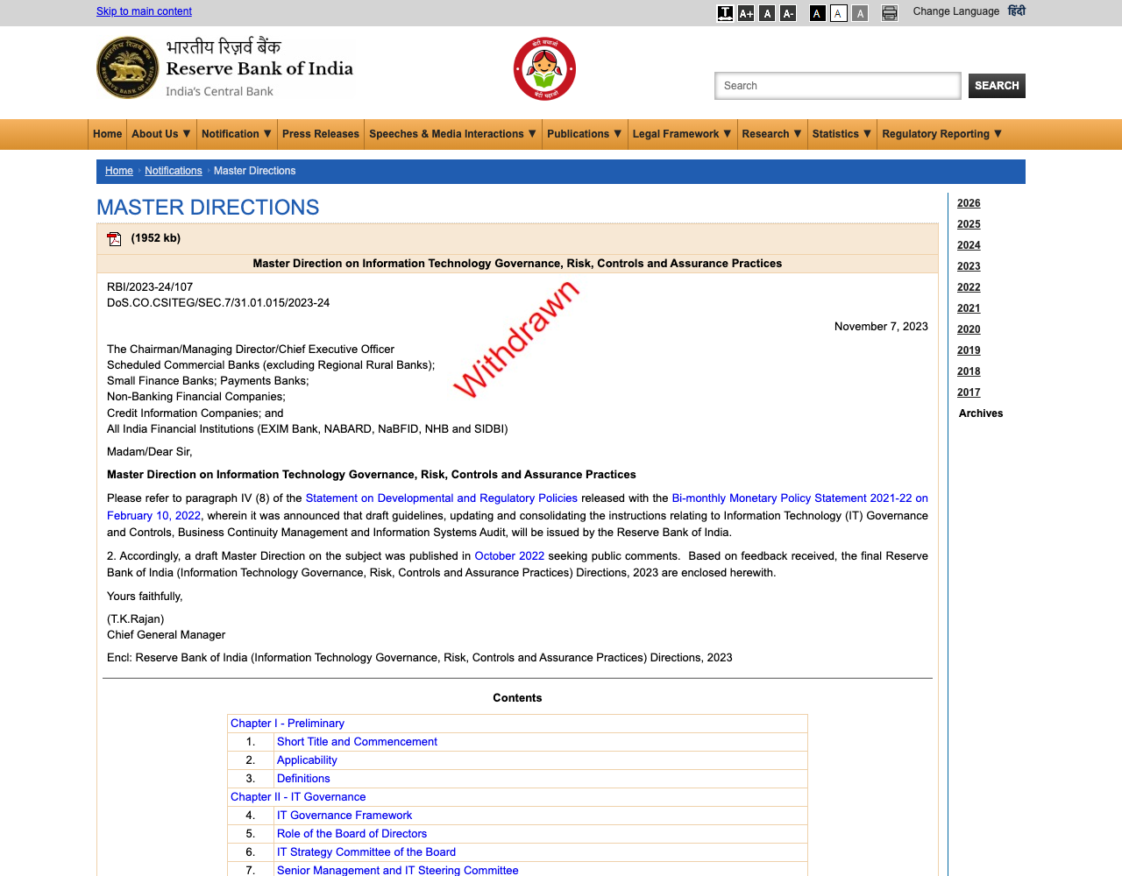Open the October 2022 draft link
The height and width of the screenshot is (876, 1122).
[x=509, y=556]
